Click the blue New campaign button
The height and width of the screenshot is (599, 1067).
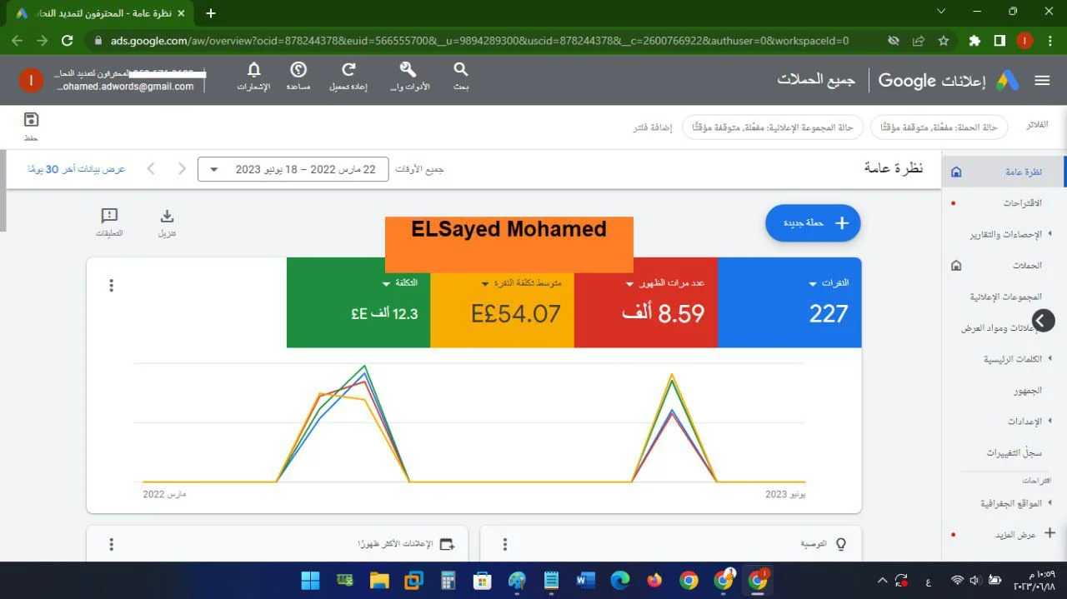pyautogui.click(x=813, y=223)
